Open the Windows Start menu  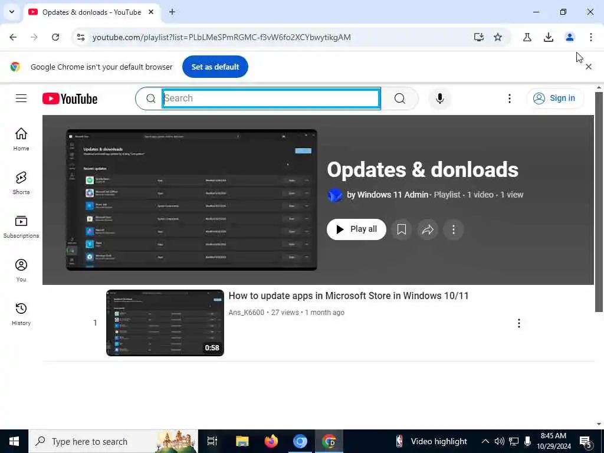(14, 441)
